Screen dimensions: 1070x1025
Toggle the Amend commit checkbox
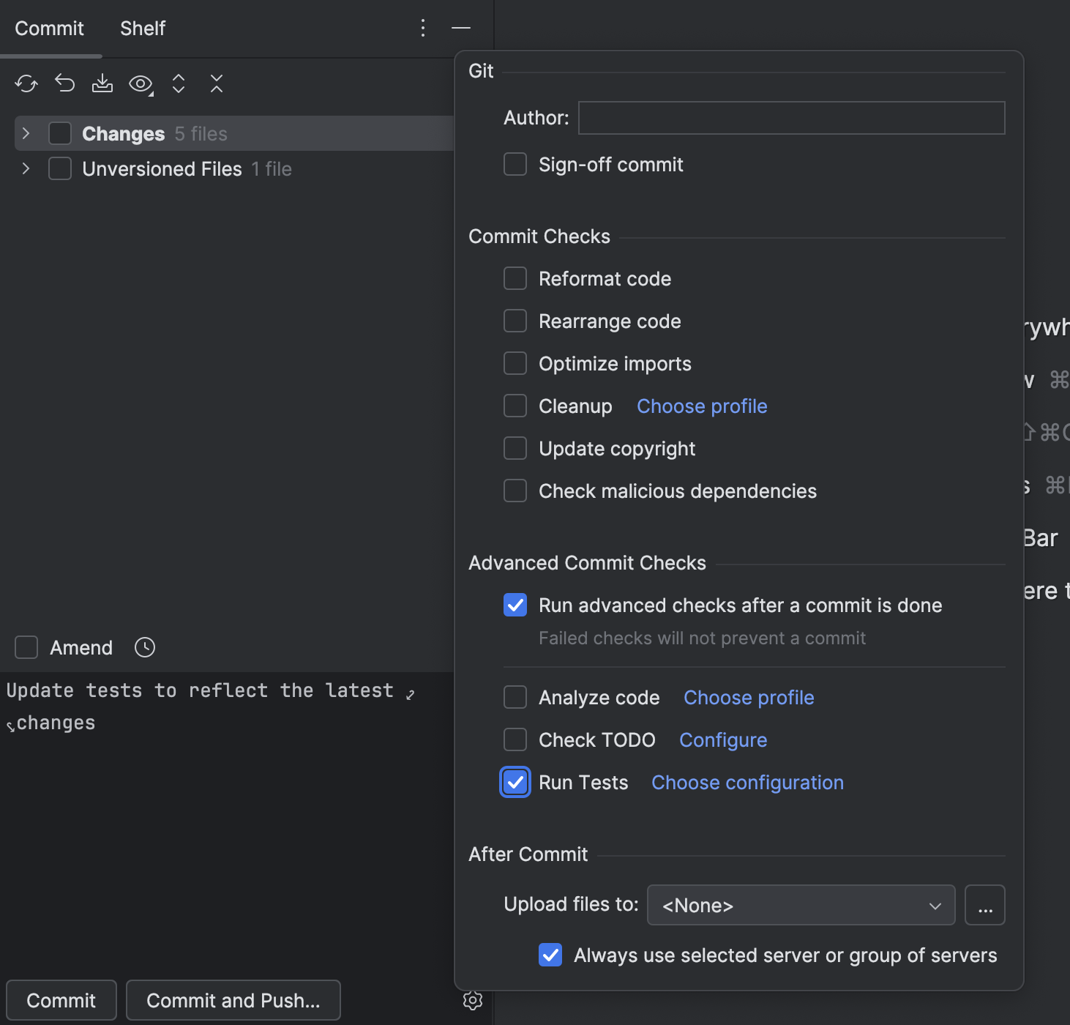click(x=26, y=646)
